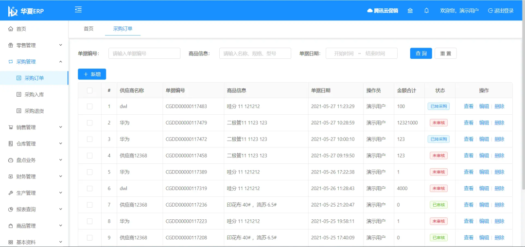Click the warehouse icon beside 仓库管理

point(10,143)
